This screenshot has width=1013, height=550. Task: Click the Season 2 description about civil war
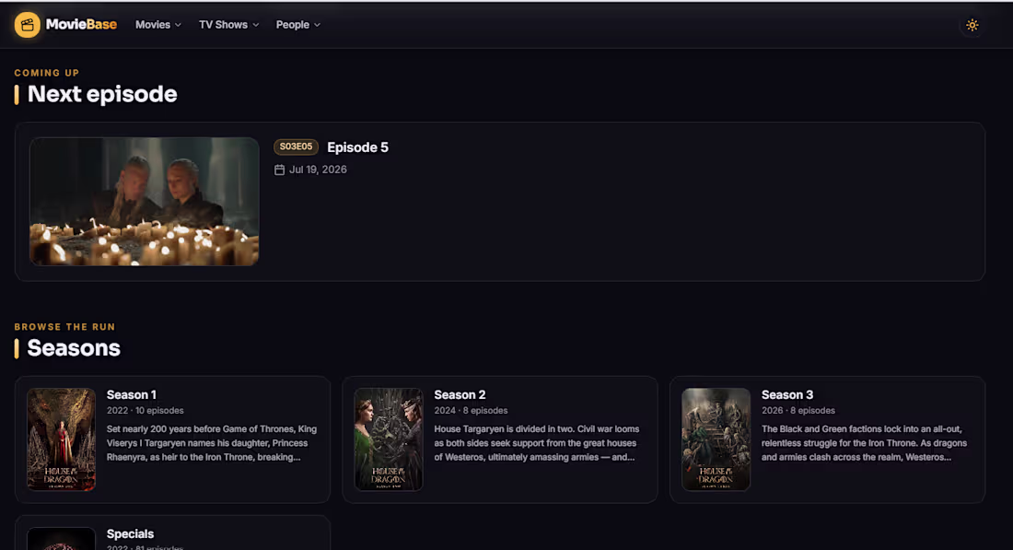pos(537,443)
